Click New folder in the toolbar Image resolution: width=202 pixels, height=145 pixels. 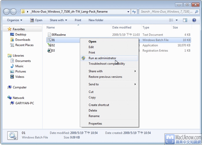96,20
